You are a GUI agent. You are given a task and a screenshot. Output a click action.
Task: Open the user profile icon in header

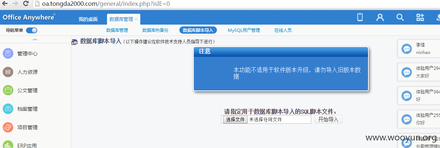[380, 17]
